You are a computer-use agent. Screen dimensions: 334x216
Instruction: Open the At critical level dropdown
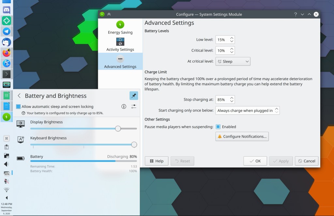(x=233, y=61)
